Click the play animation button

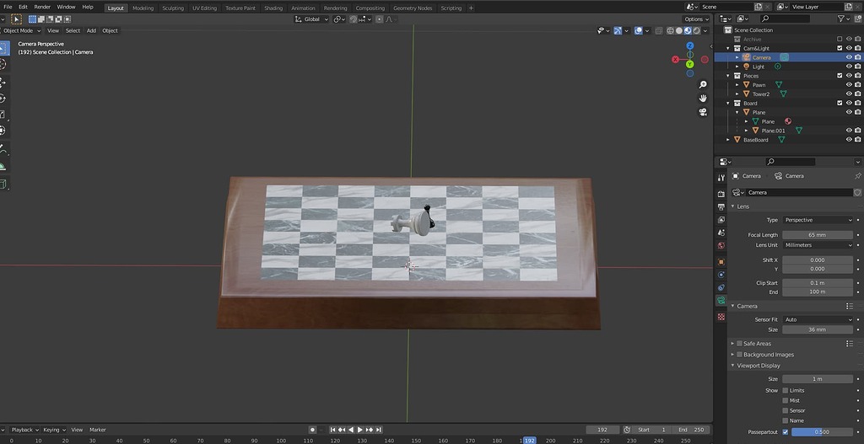tap(360, 430)
